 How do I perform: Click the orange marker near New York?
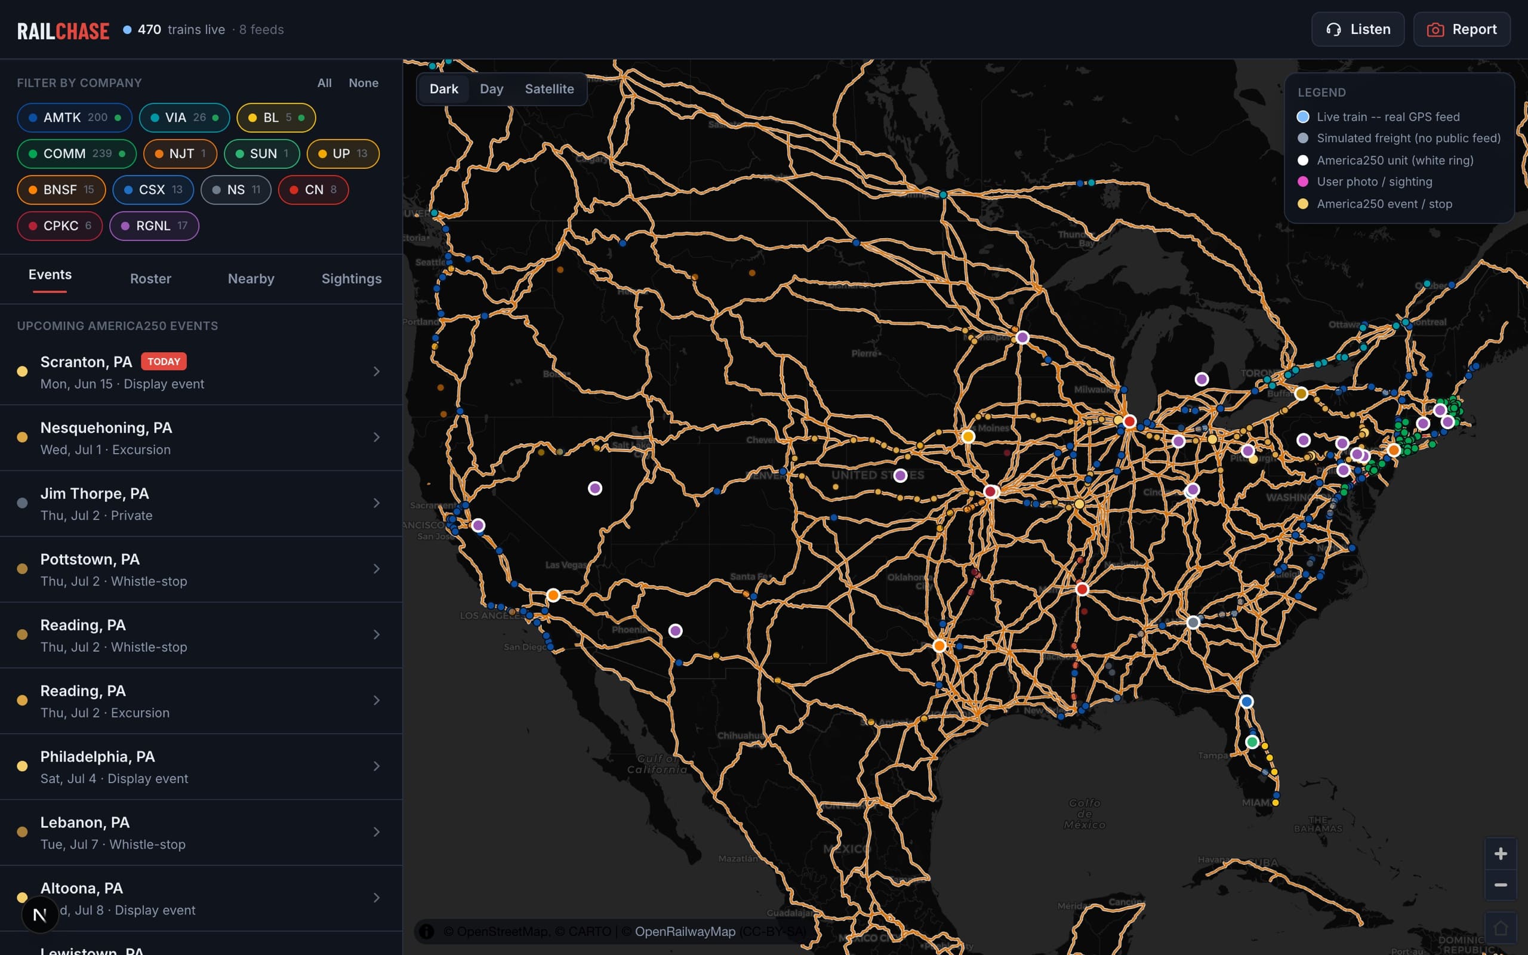1394,449
